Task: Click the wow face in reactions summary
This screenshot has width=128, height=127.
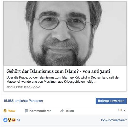Action: coord(10,120)
